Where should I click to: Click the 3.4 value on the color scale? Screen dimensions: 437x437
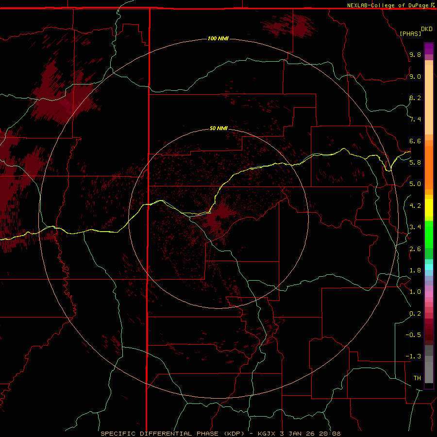tap(415, 227)
